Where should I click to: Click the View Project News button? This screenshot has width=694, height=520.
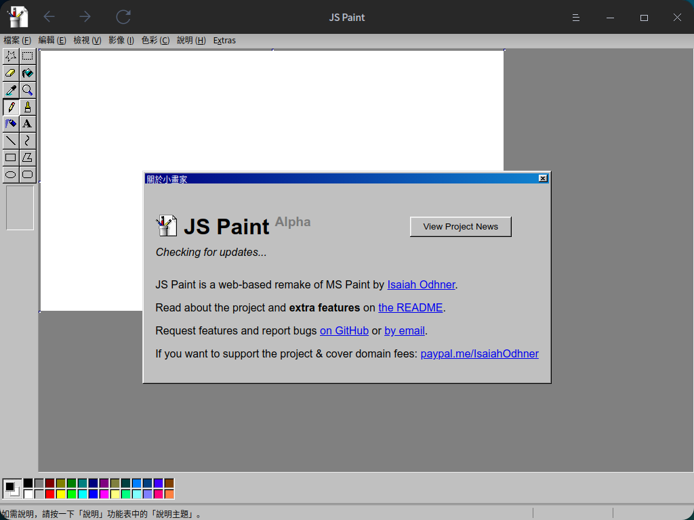pyautogui.click(x=460, y=227)
